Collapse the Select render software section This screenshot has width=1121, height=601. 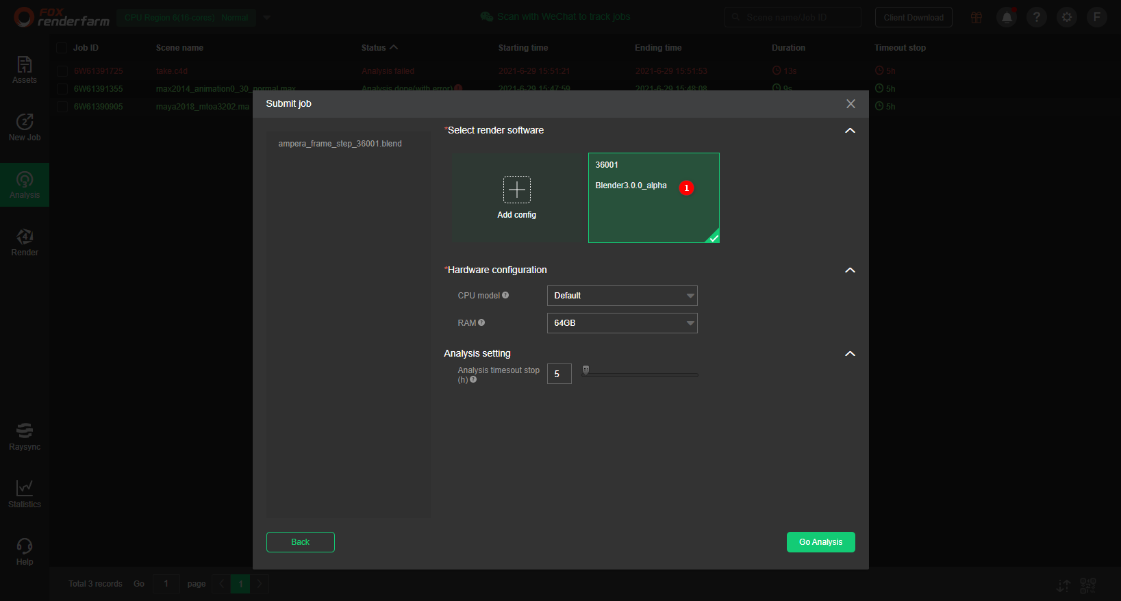click(850, 131)
